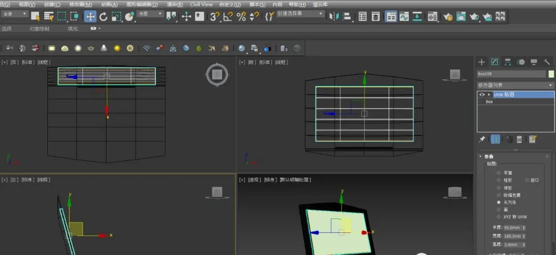Click the 对象绘制 ribbon tab

click(39, 29)
